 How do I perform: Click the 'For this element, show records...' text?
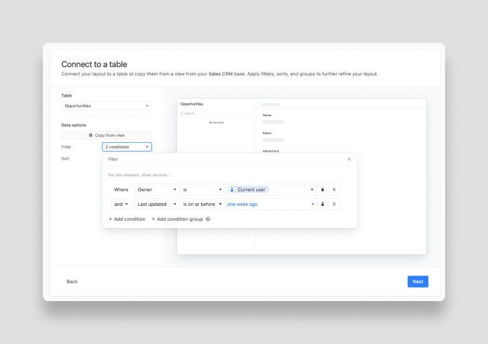[x=139, y=175]
